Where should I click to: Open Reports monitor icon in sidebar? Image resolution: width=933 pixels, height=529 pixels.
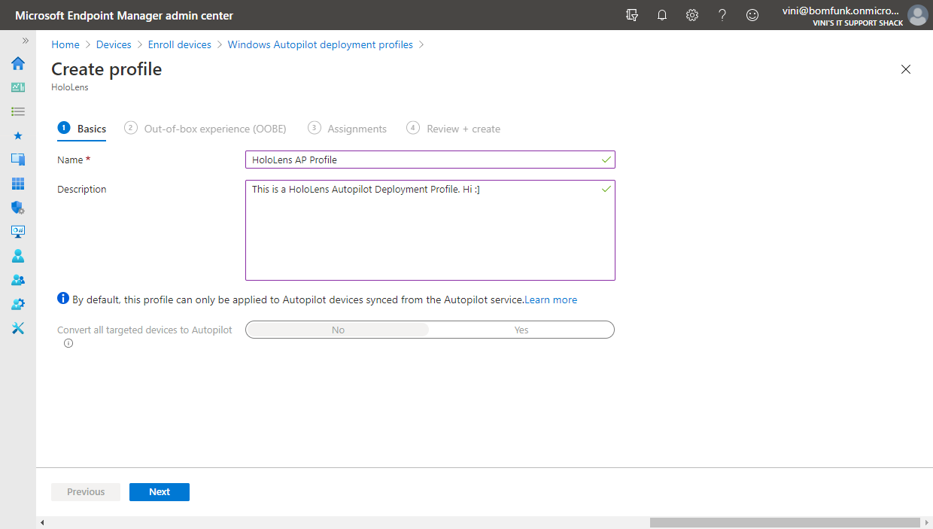tap(18, 232)
